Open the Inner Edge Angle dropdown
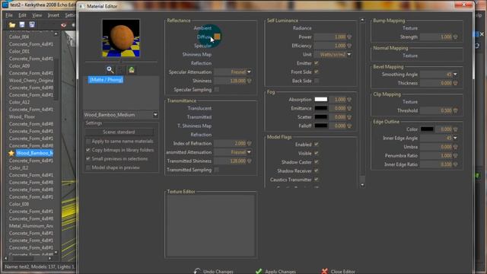 point(455,138)
